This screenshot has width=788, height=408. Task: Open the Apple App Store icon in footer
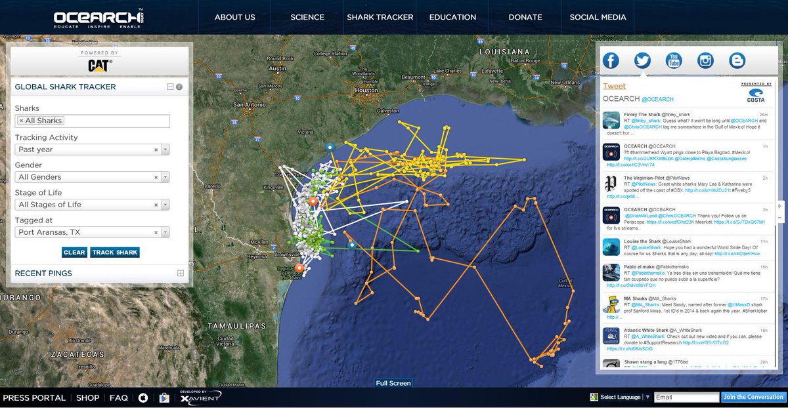click(142, 398)
